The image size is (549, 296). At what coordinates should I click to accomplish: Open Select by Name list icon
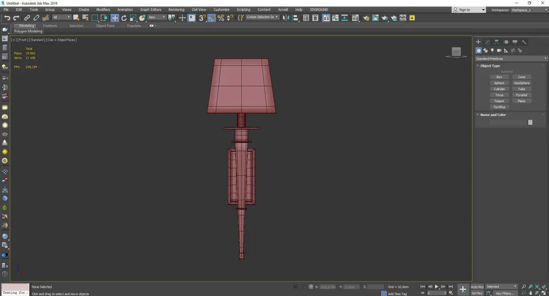[85, 18]
